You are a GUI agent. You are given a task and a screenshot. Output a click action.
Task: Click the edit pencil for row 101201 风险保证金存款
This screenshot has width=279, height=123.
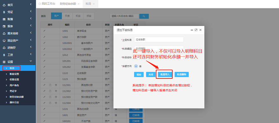[x=44, y=61]
